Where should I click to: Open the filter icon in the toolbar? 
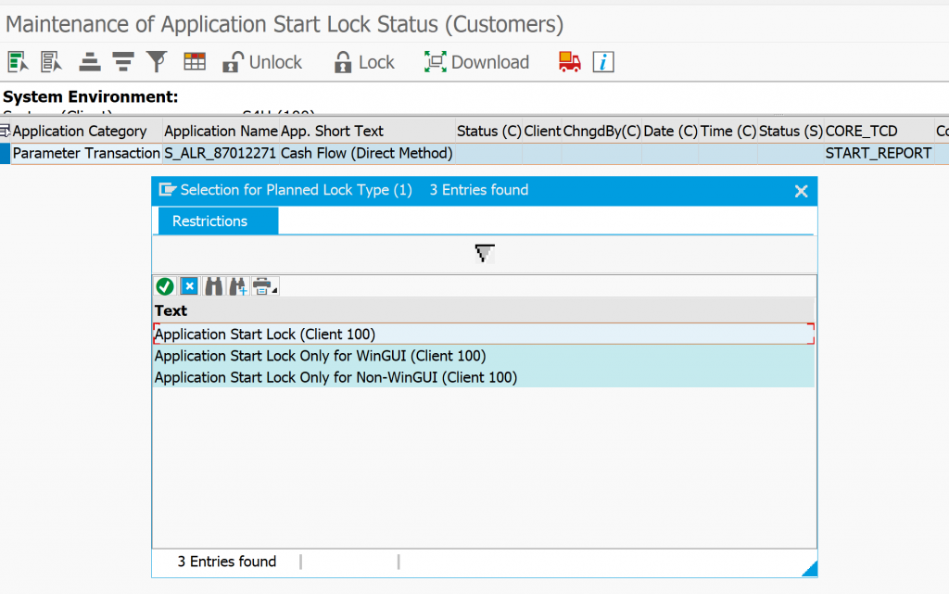click(157, 61)
